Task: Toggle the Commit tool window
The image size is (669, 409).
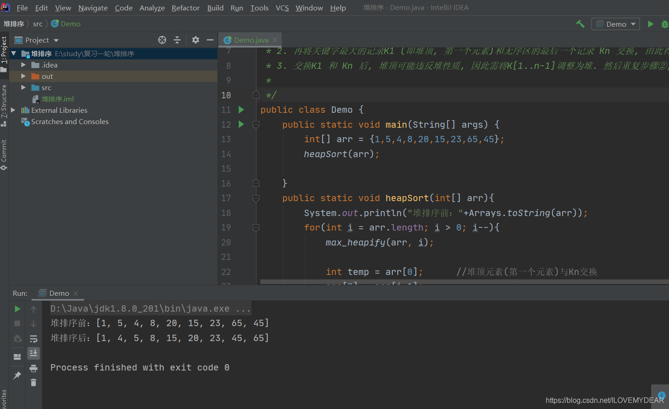Action: [4, 154]
